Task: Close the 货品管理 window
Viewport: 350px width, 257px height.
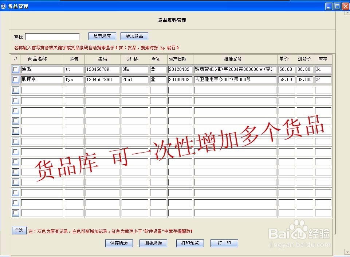Action: point(346,7)
